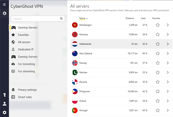This screenshot has height=117, width=173.
Task: Mark Montenegro as favorite with the star
Action: [x=158, y=25]
